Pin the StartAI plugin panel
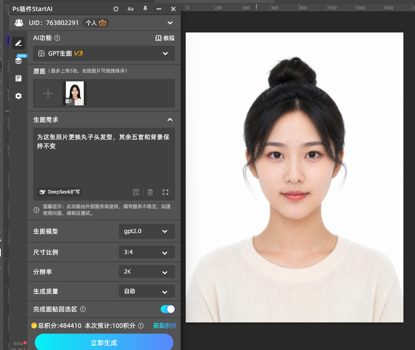The height and width of the screenshot is (350, 415). 145,9
